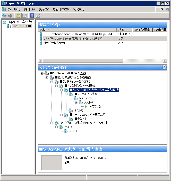The image size is (171, 181).
Task: Click the grey Forward arrow in toolbar
Action: [10, 15]
